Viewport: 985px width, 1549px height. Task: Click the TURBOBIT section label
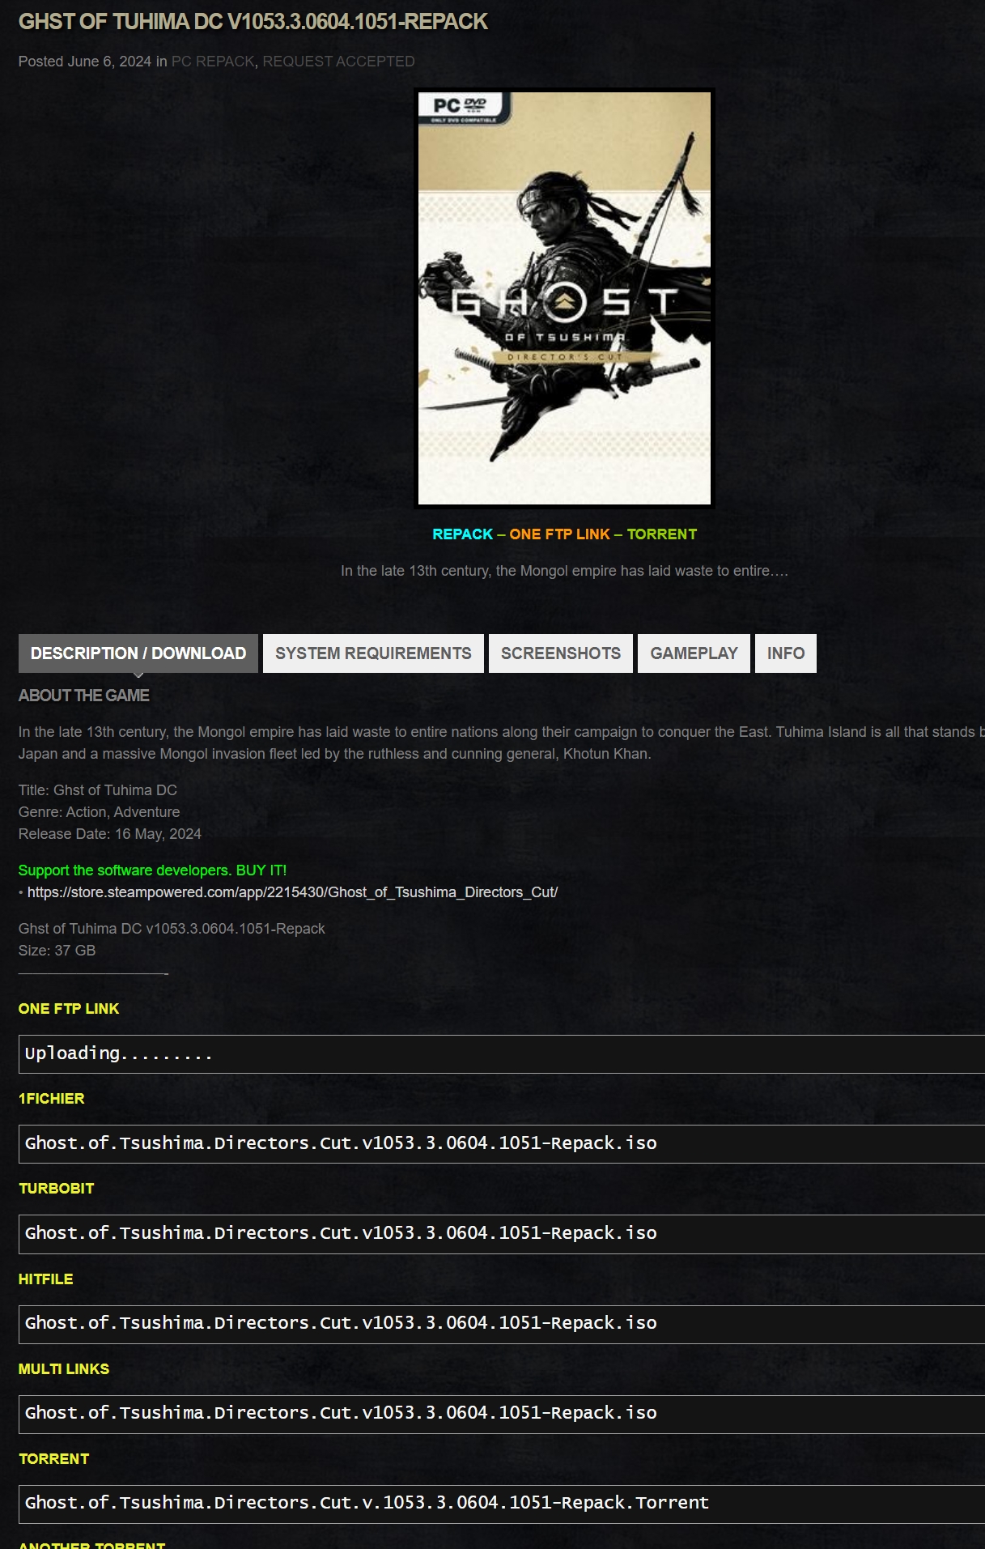coord(56,1189)
